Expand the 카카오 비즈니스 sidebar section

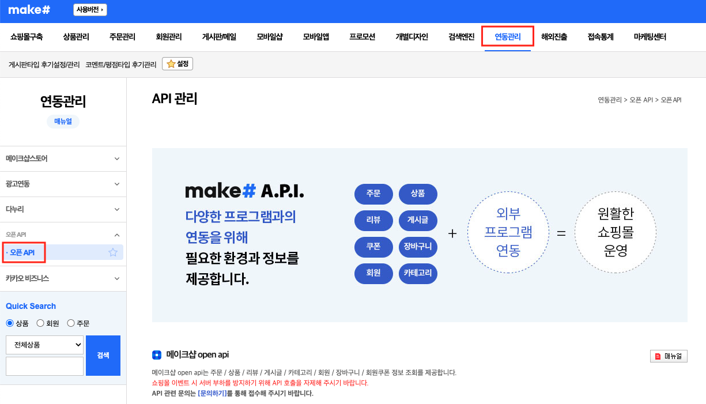pyautogui.click(x=63, y=278)
